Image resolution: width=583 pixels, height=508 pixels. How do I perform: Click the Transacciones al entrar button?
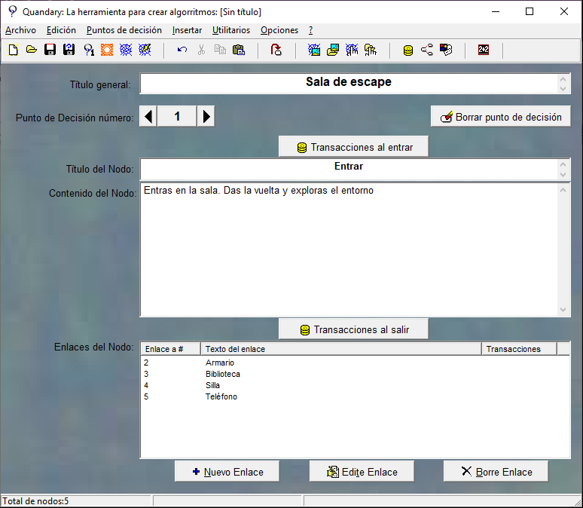coord(353,147)
